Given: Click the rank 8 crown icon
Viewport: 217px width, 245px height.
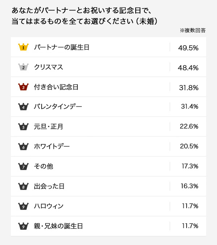Looking at the screenshot, I should [x=23, y=186].
